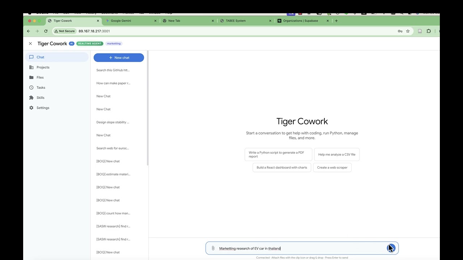
Task: Open the browser extensions puzzle icon
Action: pyautogui.click(x=429, y=31)
